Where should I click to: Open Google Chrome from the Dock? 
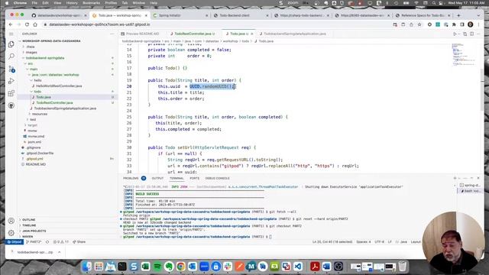(180, 267)
